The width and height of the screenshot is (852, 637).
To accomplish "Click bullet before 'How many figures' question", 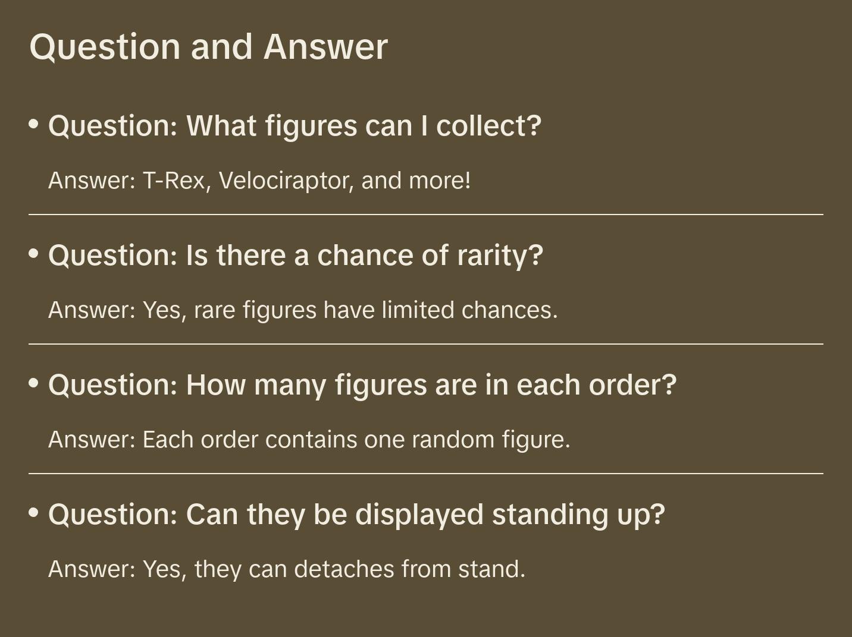I will (34, 383).
